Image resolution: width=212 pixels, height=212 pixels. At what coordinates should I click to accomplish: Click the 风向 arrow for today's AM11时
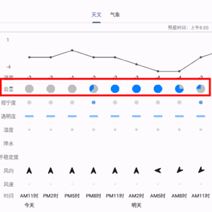29,171
